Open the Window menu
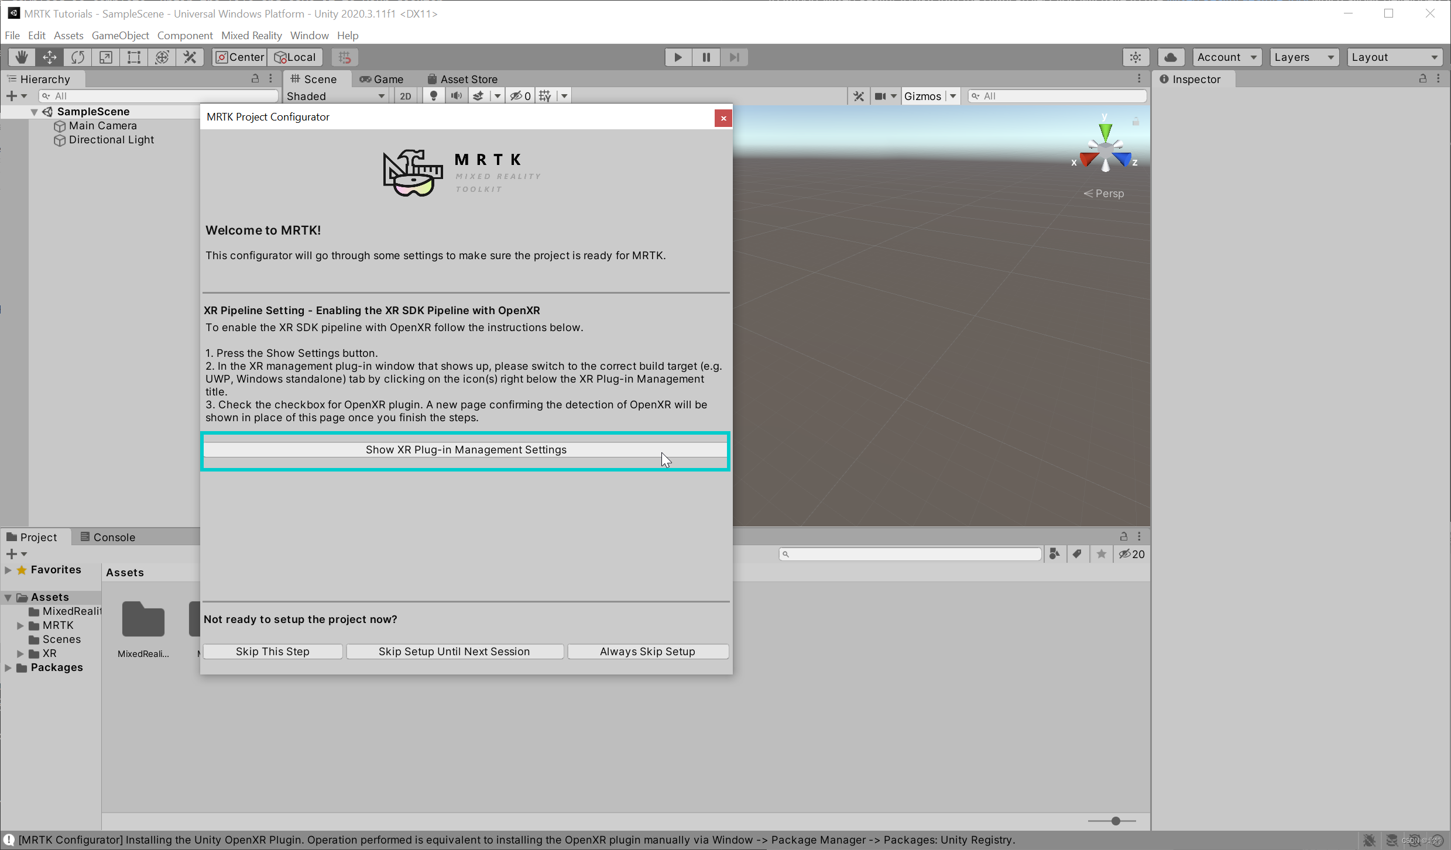 coord(310,35)
